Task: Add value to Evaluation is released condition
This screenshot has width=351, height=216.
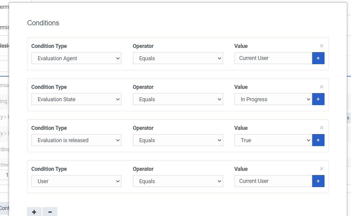Action: [318, 140]
